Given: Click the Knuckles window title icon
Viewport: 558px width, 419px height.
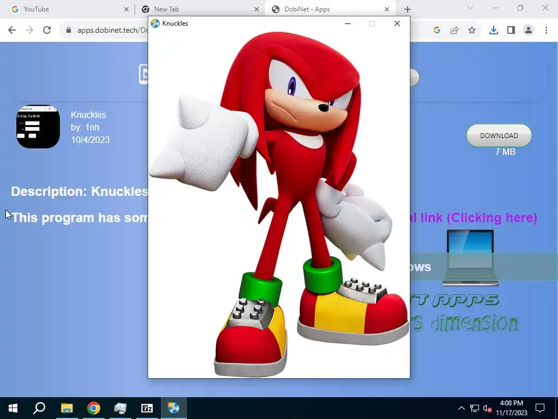Looking at the screenshot, I should (155, 23).
